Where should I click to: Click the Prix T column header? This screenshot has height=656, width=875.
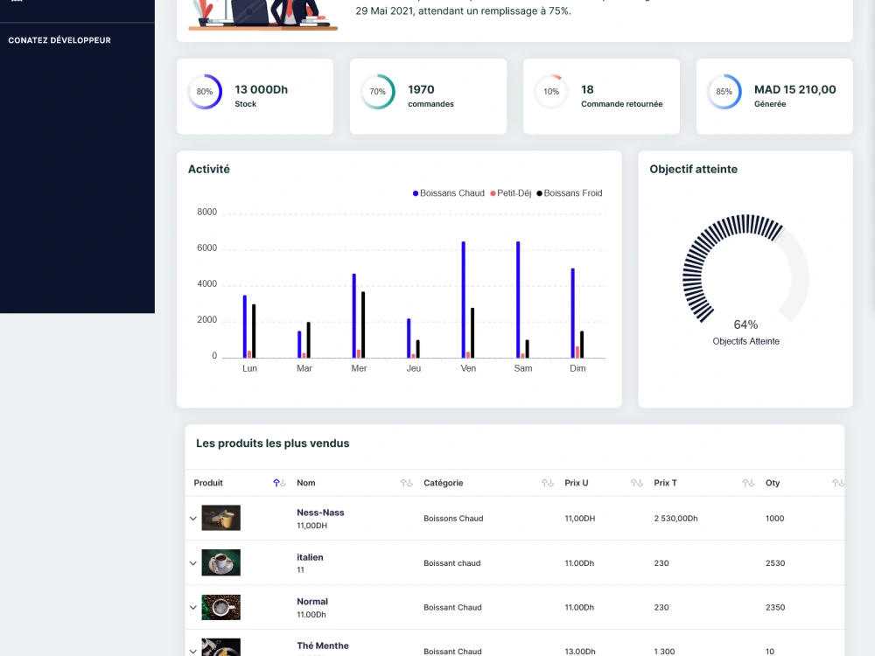tap(665, 483)
